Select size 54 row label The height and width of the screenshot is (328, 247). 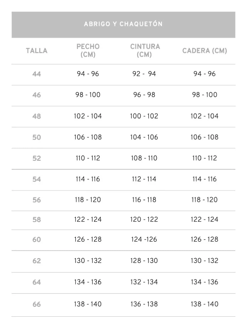[x=36, y=179]
